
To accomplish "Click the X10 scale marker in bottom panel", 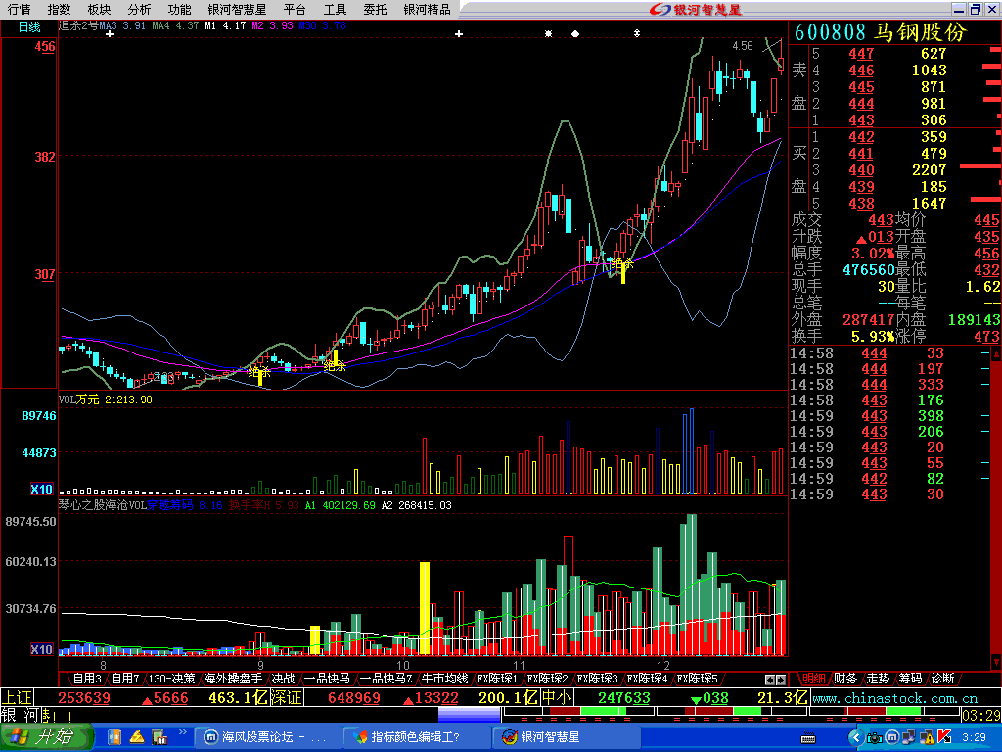I will click(41, 650).
